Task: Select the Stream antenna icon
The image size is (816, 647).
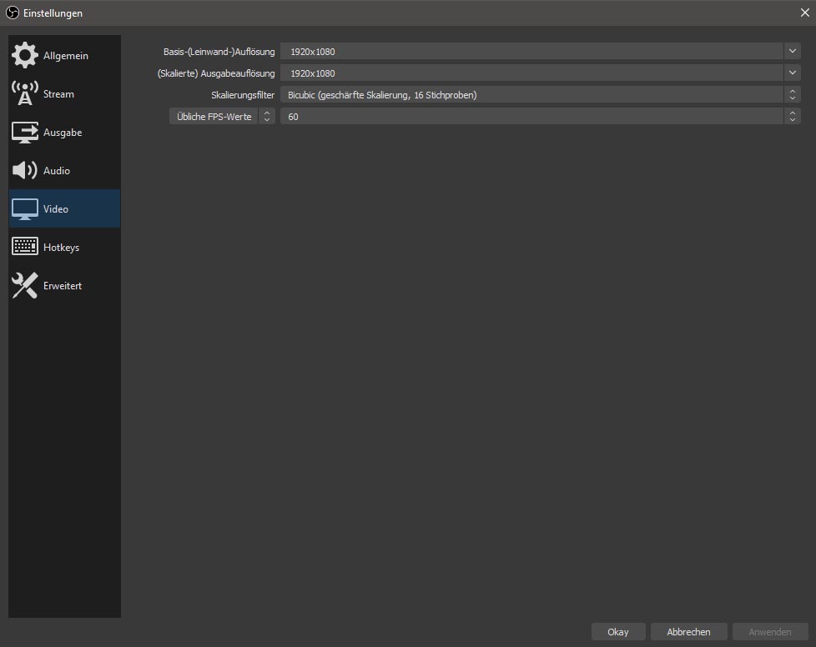Action: click(25, 94)
